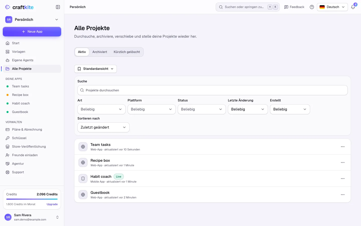Open the Sortieren nach dropdown
The width and height of the screenshot is (361, 226).
[104, 127]
